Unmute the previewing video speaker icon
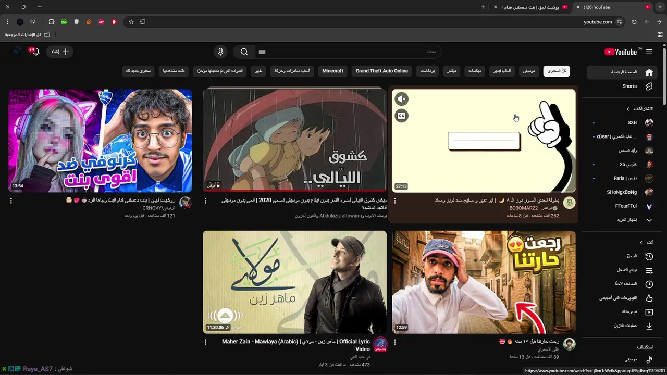667x375 pixels. (x=401, y=99)
